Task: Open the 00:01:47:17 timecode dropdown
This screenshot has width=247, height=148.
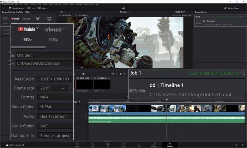Action: point(181,12)
